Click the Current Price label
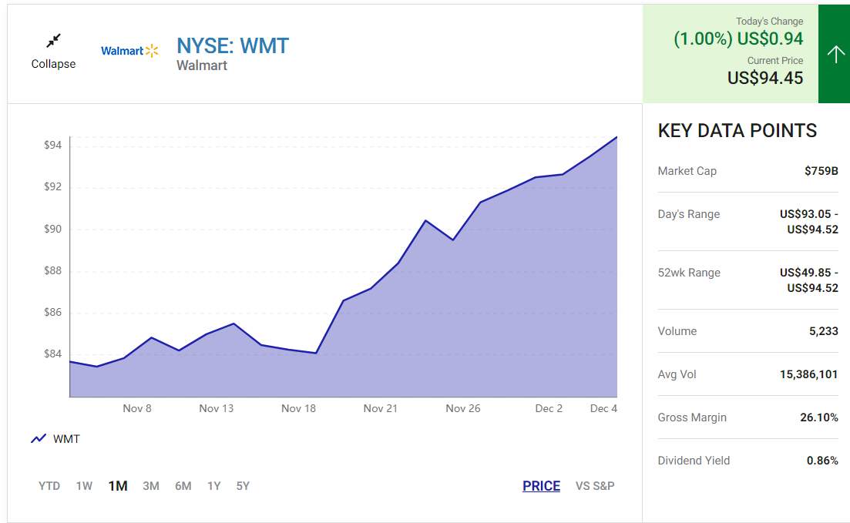Image resolution: width=850 pixels, height=523 pixels. click(x=775, y=61)
